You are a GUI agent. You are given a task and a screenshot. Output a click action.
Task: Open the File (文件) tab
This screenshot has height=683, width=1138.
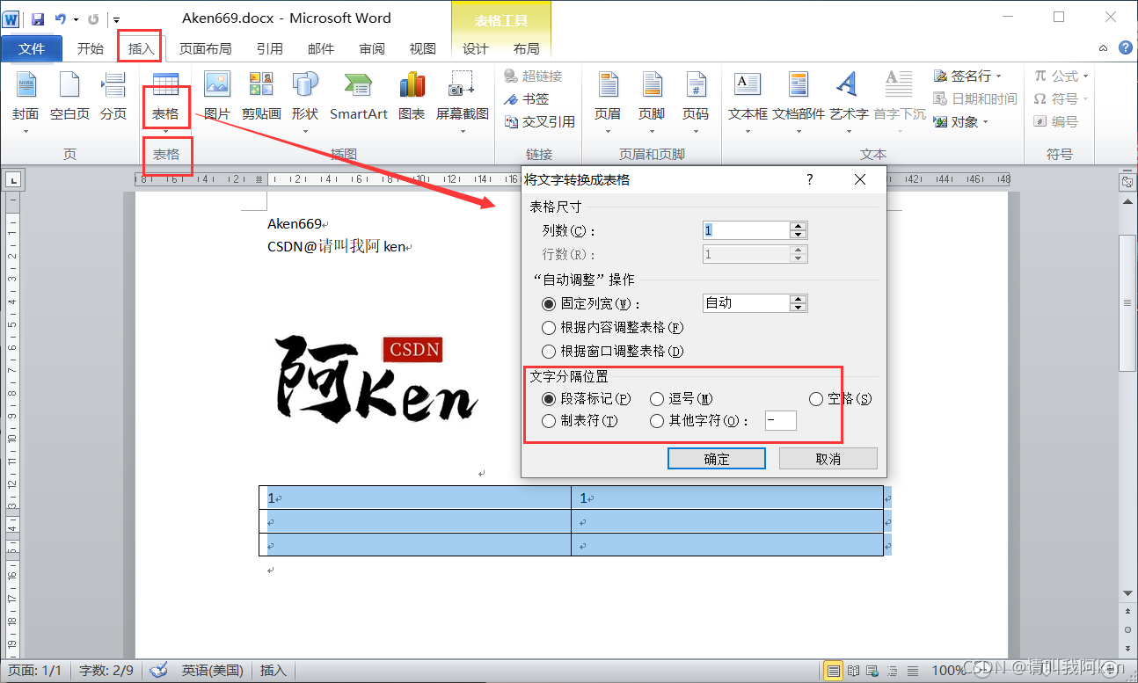[32, 48]
